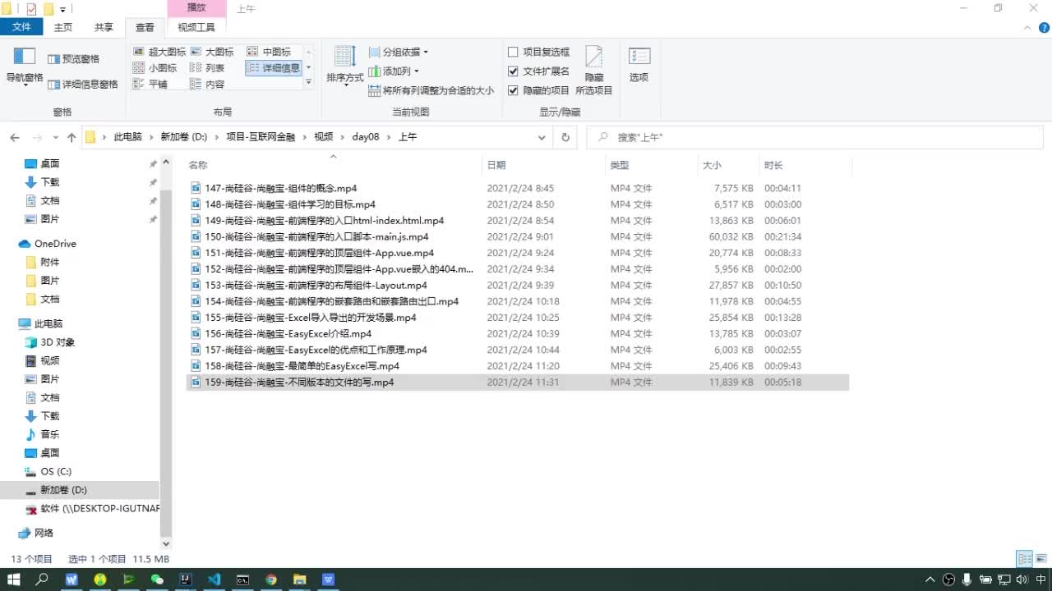Open Visual Studio Code from taskbar

coord(214,579)
